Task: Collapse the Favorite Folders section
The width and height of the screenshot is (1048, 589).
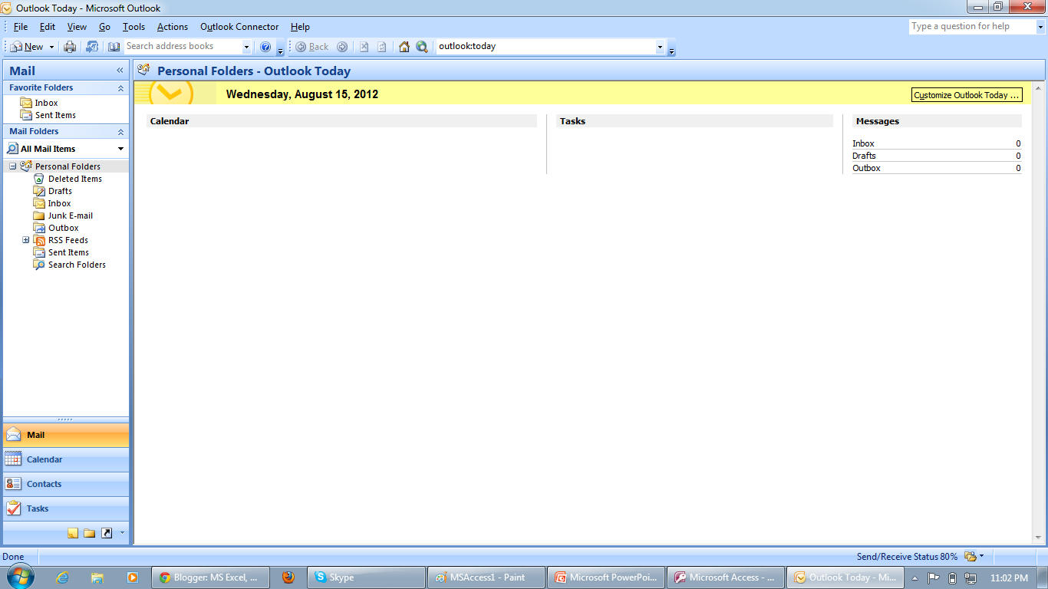Action: point(120,87)
